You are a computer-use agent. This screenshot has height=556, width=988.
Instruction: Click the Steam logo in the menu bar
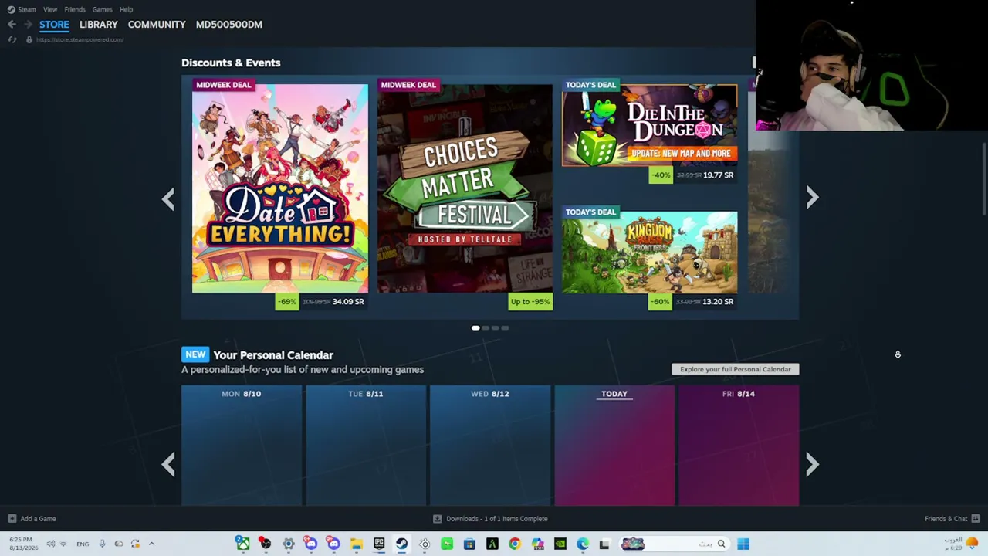pos(11,9)
